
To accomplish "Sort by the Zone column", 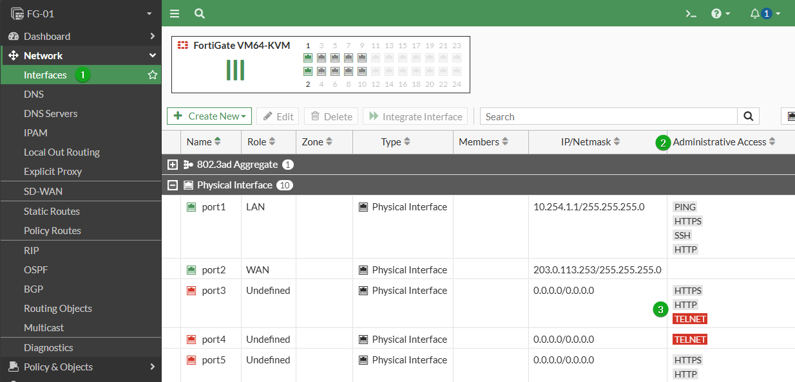I will 316,142.
